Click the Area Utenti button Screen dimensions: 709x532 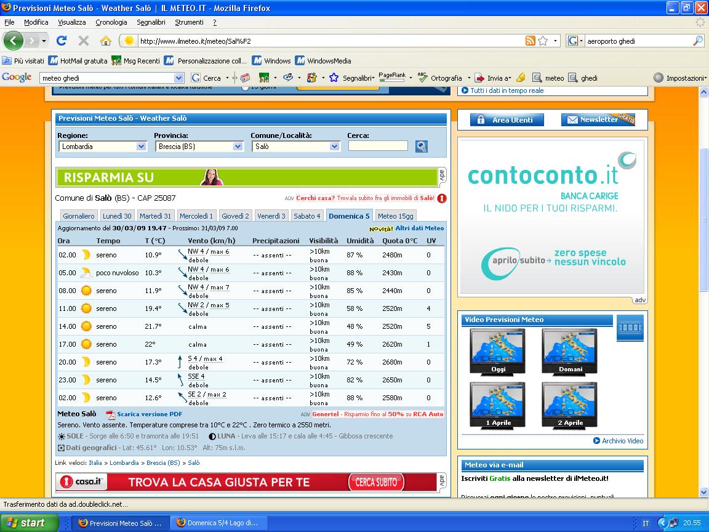[x=507, y=119]
